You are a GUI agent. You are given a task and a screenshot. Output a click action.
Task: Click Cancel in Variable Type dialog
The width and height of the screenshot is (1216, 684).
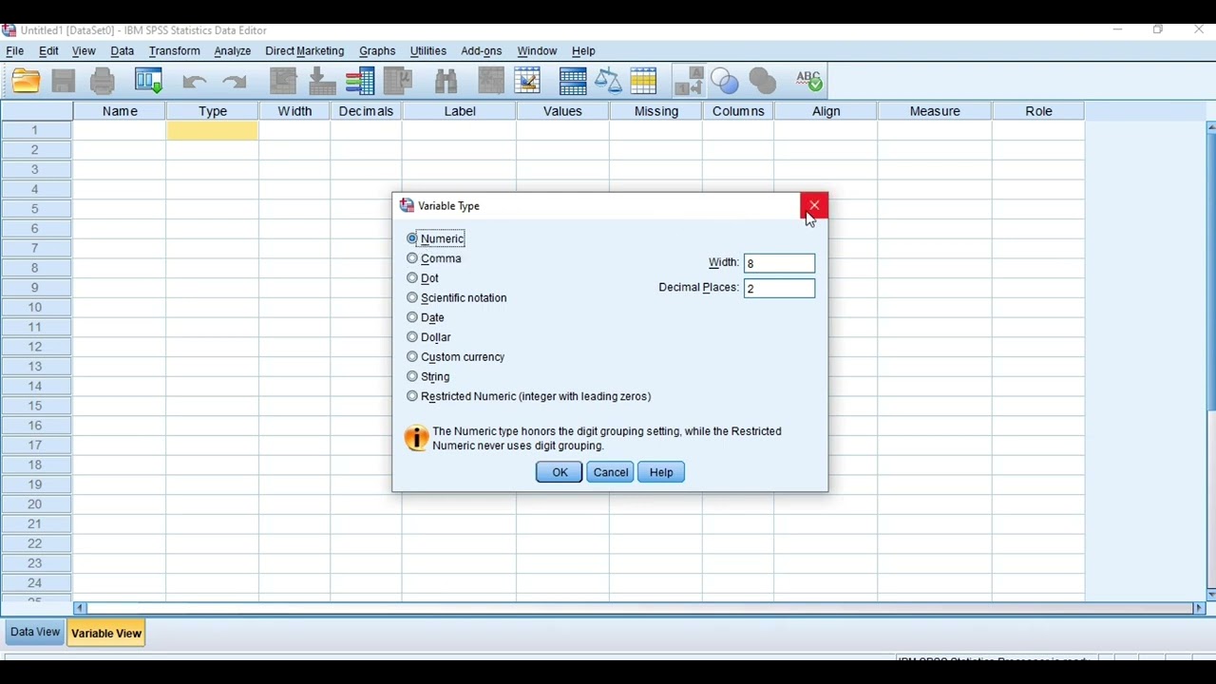click(x=610, y=472)
